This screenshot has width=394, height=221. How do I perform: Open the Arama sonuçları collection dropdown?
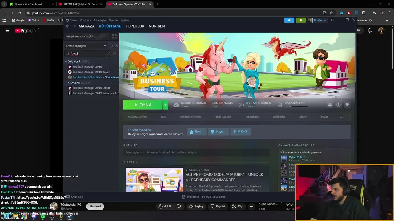point(86,46)
